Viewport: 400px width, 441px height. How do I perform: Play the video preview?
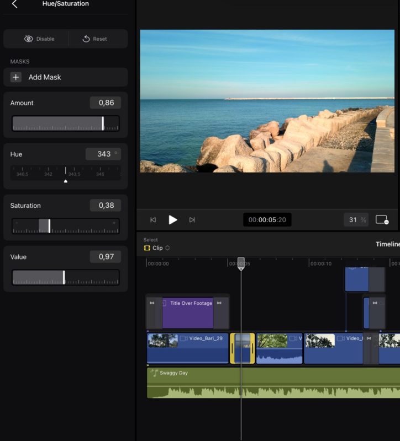(173, 220)
